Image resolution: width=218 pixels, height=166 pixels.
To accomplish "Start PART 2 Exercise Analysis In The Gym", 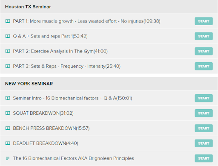I will pyautogui.click(x=204, y=51).
